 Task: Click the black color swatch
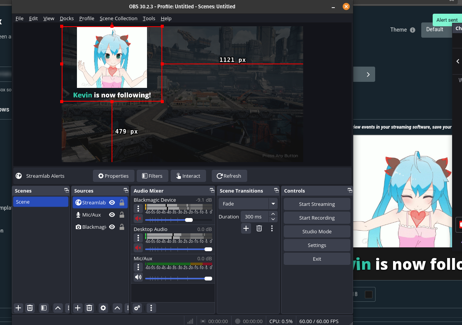coord(368,294)
